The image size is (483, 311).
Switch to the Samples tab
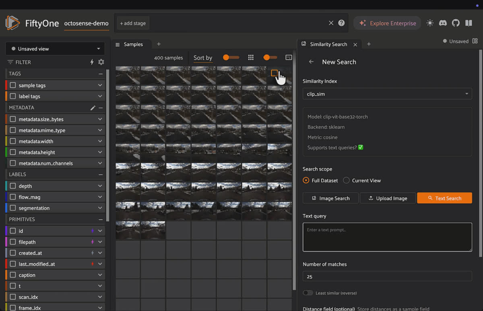coord(132,44)
